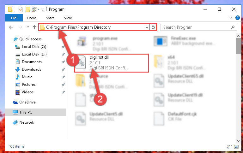
Task: Click the Back navigation arrow
Action: click(11, 27)
